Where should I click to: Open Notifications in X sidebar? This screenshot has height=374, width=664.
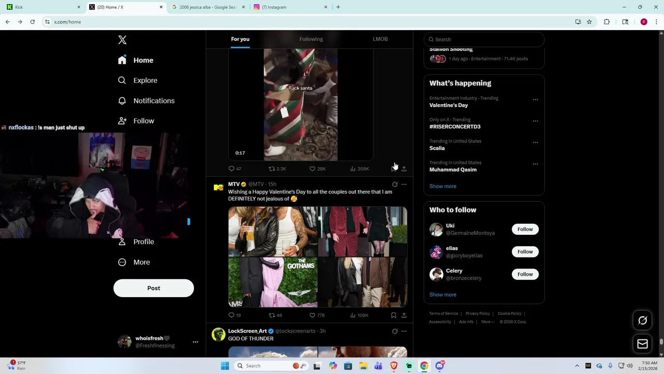pos(146,101)
